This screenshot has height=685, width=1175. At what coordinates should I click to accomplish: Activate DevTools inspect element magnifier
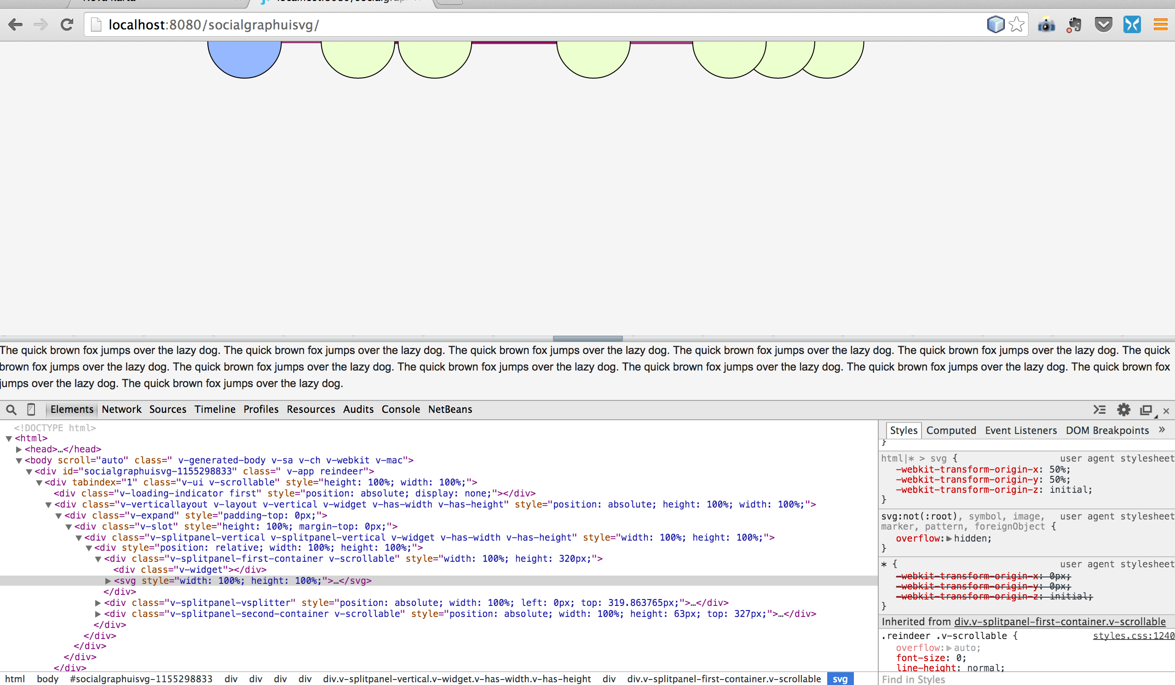pyautogui.click(x=11, y=410)
